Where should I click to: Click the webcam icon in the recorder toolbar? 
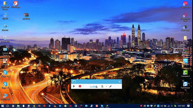pos(102,86)
